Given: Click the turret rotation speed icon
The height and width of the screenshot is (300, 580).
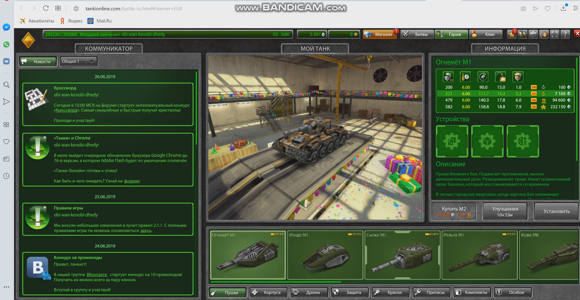Looking at the screenshot, I should [483, 77].
